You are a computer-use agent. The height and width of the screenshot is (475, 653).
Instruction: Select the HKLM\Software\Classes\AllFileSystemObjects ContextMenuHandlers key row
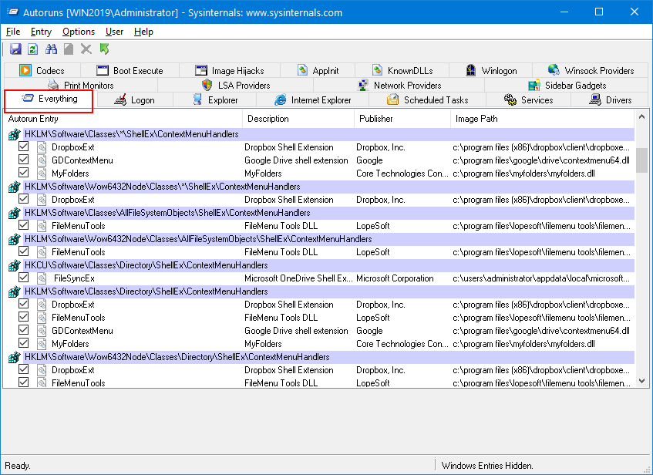(321, 213)
